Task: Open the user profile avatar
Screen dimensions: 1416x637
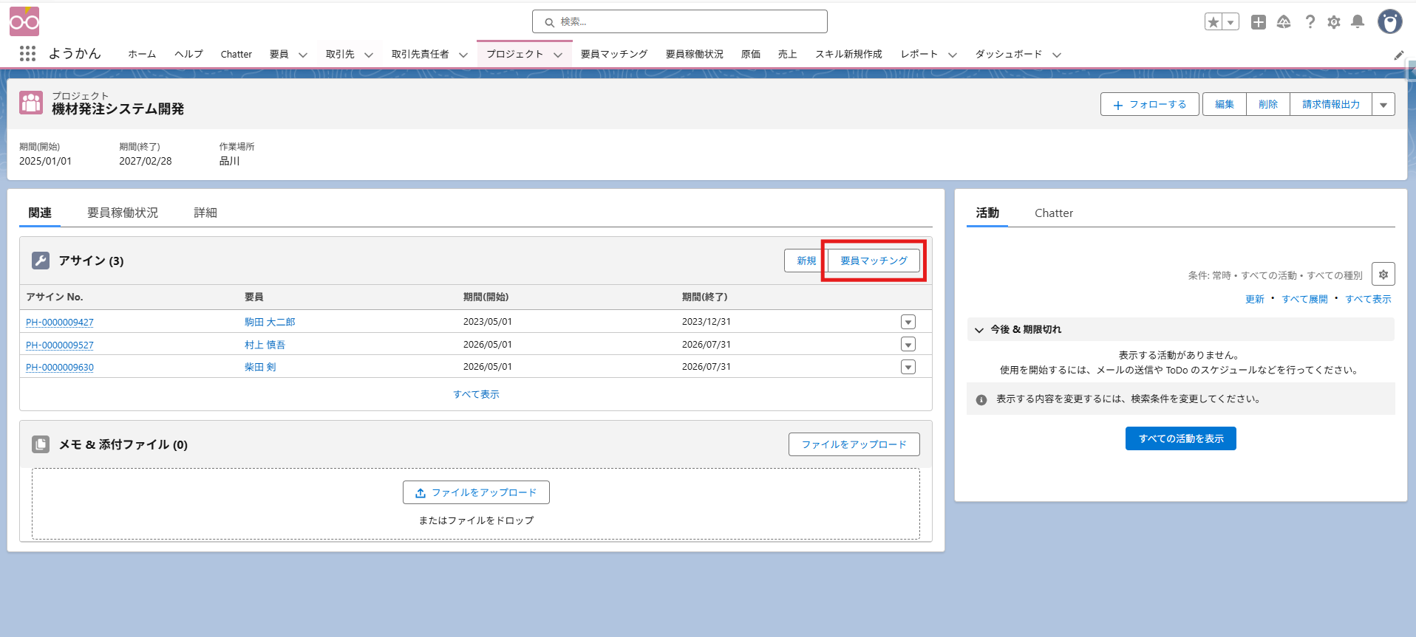Action: point(1389,22)
